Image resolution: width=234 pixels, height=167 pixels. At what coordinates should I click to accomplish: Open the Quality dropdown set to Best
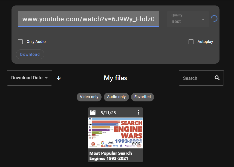pyautogui.click(x=188, y=19)
